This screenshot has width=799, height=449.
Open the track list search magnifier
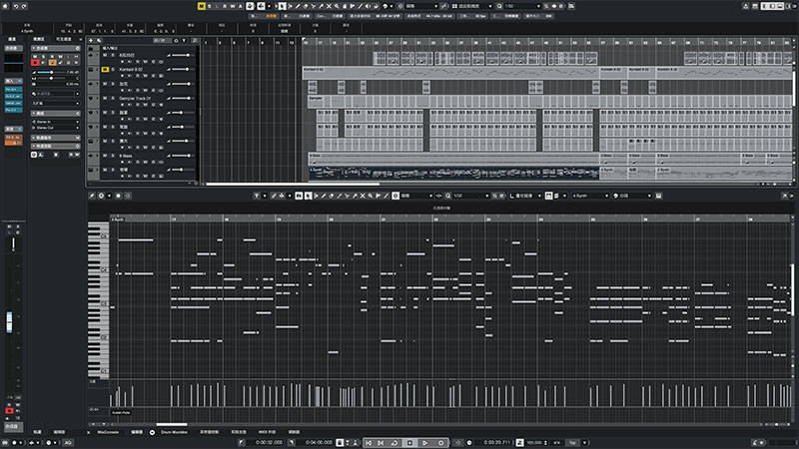coord(194,40)
